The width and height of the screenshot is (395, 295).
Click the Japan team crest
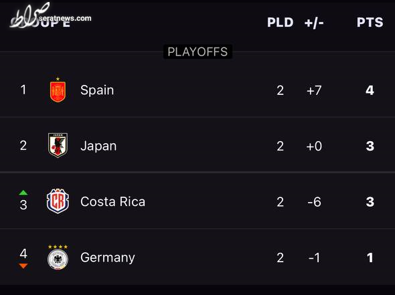pyautogui.click(x=58, y=145)
